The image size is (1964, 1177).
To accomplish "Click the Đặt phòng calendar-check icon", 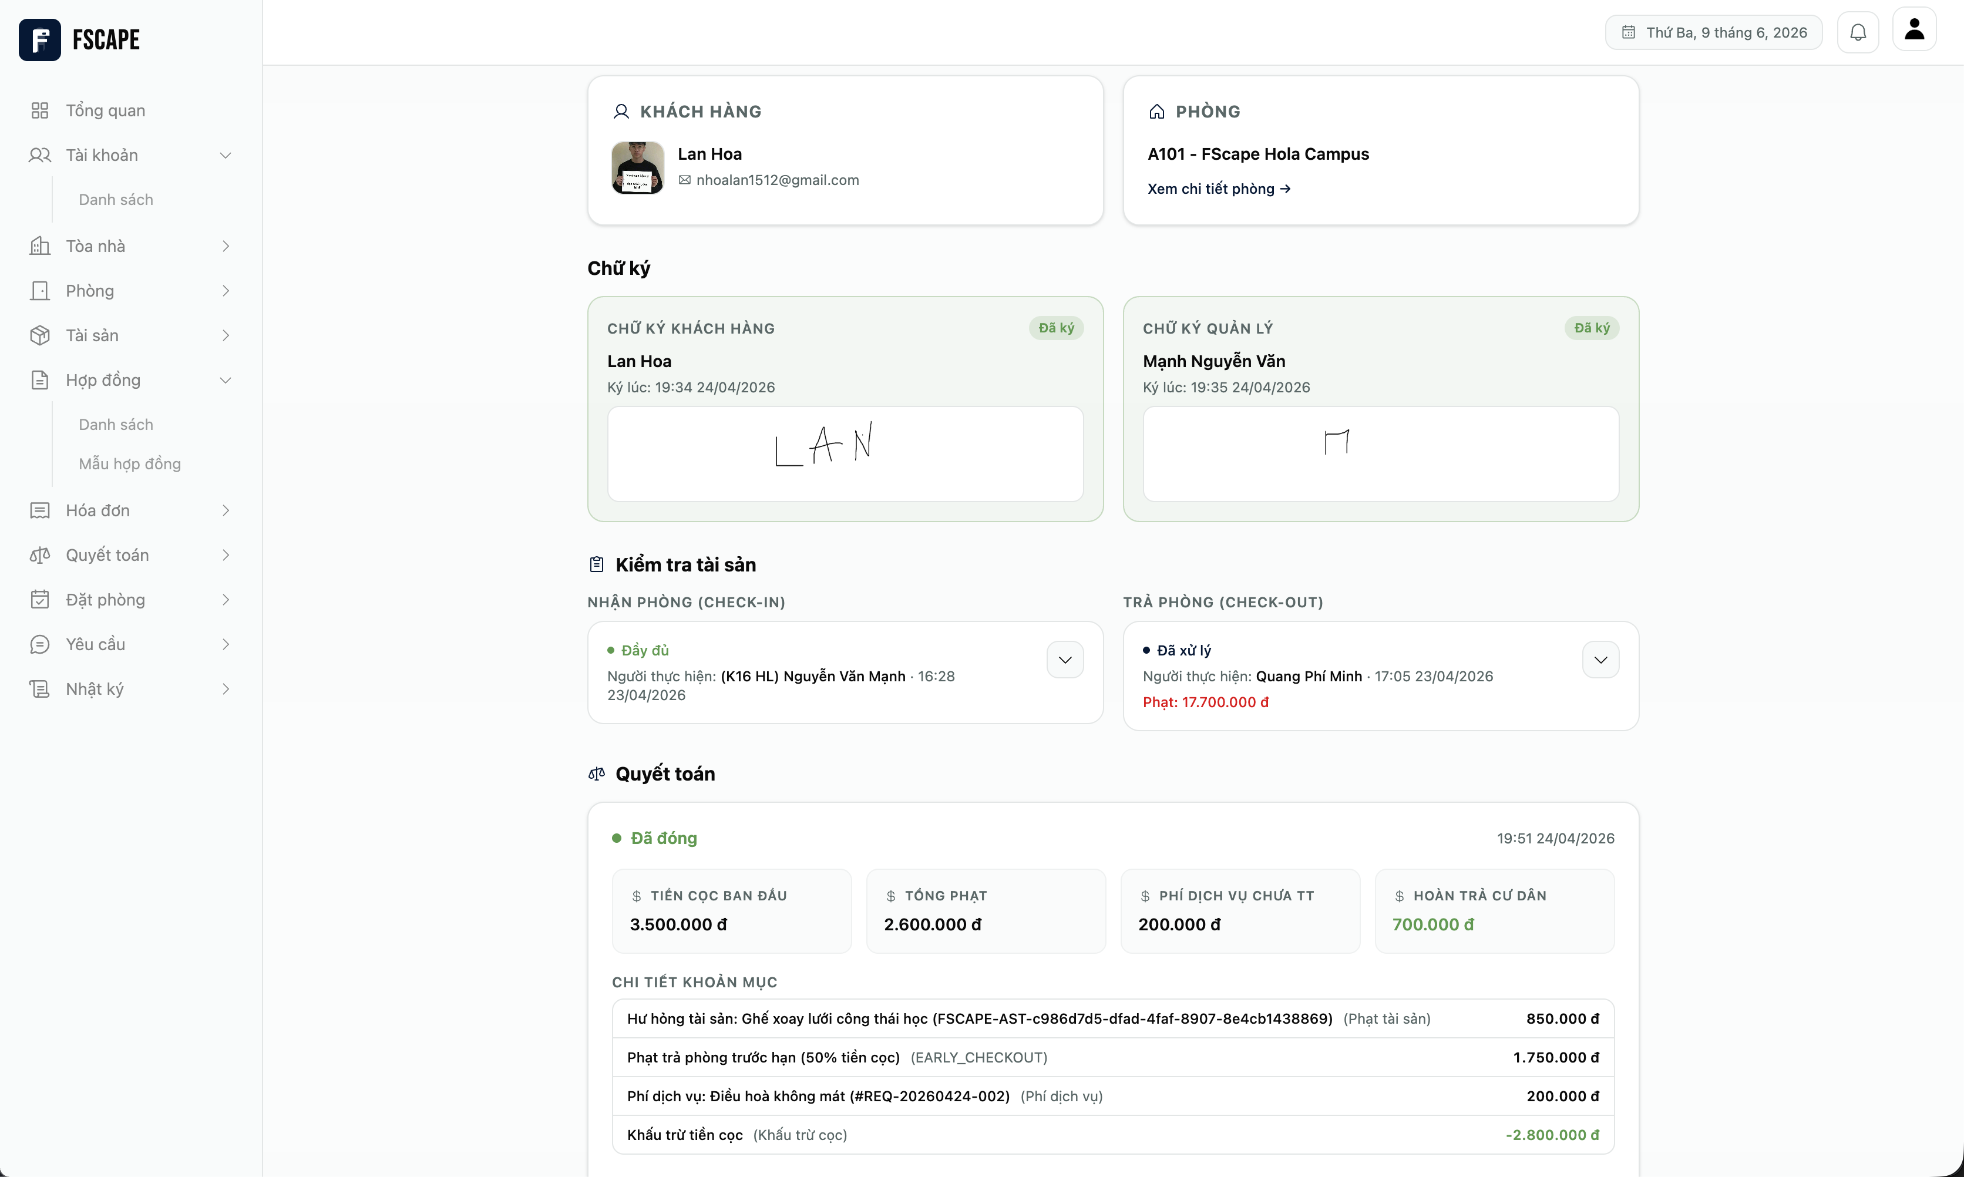I will 40,600.
